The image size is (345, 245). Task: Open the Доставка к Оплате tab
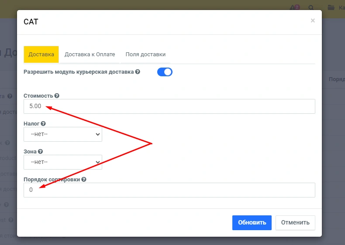point(90,54)
